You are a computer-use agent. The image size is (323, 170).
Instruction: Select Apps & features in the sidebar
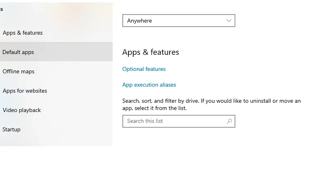pos(23,33)
